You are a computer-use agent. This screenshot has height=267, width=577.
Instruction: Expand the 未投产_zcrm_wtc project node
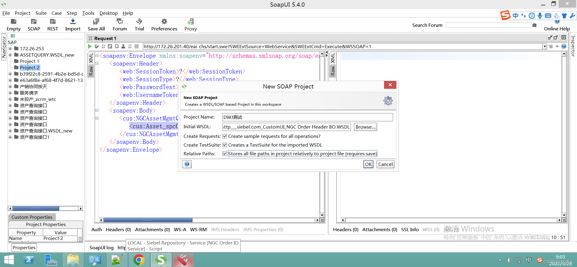10,99
